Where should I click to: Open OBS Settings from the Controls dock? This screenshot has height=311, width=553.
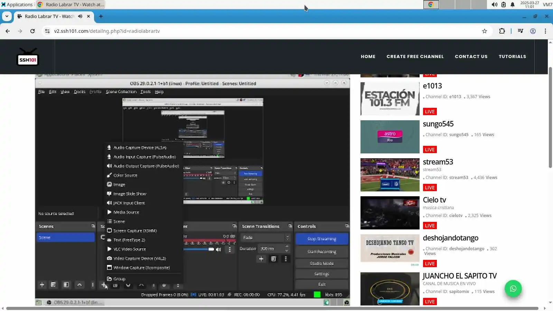pyautogui.click(x=322, y=274)
